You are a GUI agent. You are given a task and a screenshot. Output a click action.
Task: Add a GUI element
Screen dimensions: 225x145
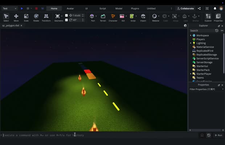(x=122, y=16)
